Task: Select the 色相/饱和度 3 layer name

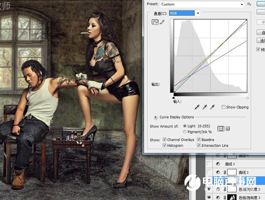Action: pos(249,197)
